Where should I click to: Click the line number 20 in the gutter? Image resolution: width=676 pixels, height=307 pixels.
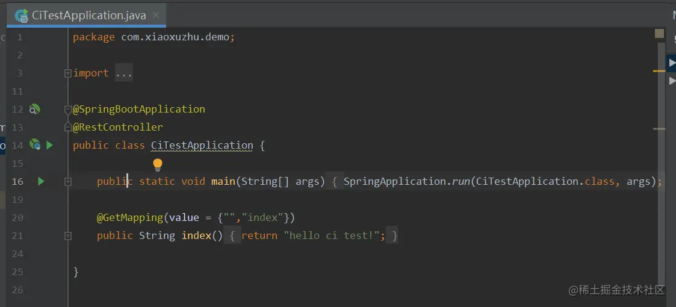point(17,218)
